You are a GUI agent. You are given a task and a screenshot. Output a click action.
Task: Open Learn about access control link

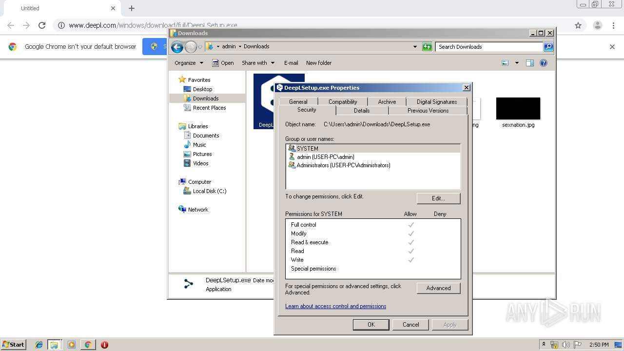(x=335, y=306)
